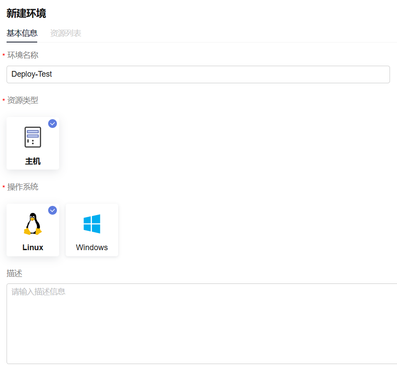The image size is (397, 368).
Task: Select the 主机 resource type card
Action: point(33,143)
